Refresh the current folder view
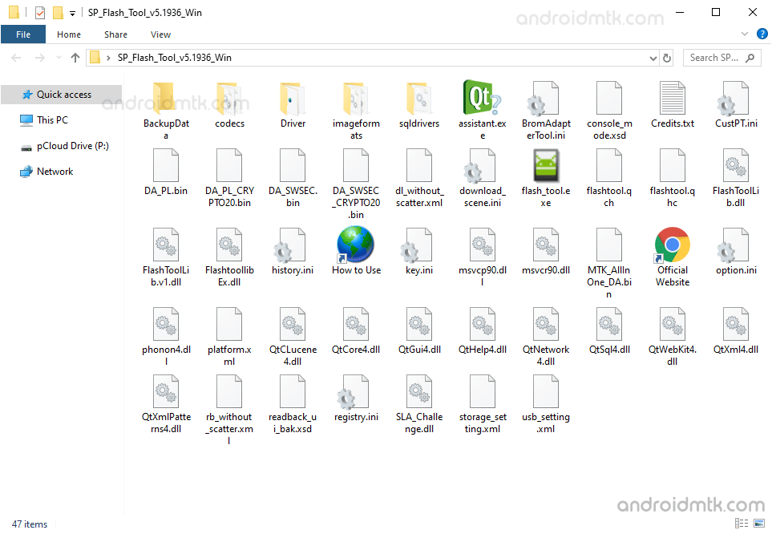This screenshot has width=772, height=534. 667,58
